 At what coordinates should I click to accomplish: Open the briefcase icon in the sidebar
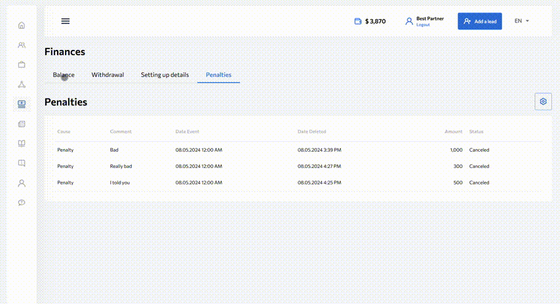(22, 65)
